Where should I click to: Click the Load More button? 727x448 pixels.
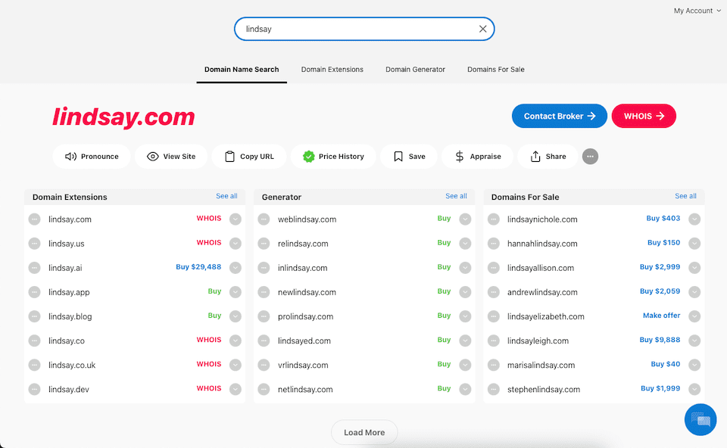point(364,432)
